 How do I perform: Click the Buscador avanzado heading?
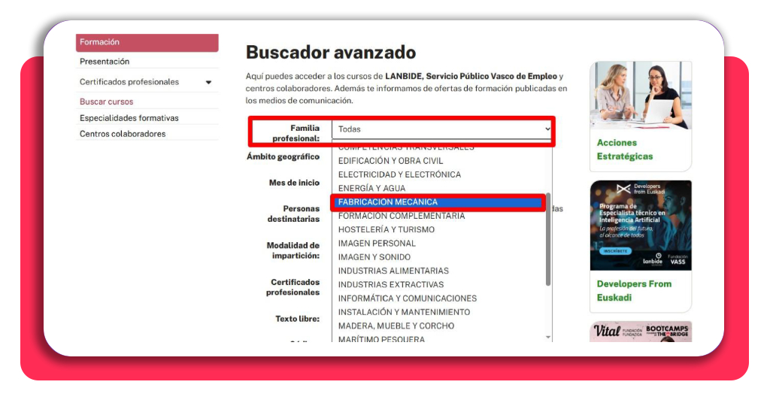pos(331,52)
